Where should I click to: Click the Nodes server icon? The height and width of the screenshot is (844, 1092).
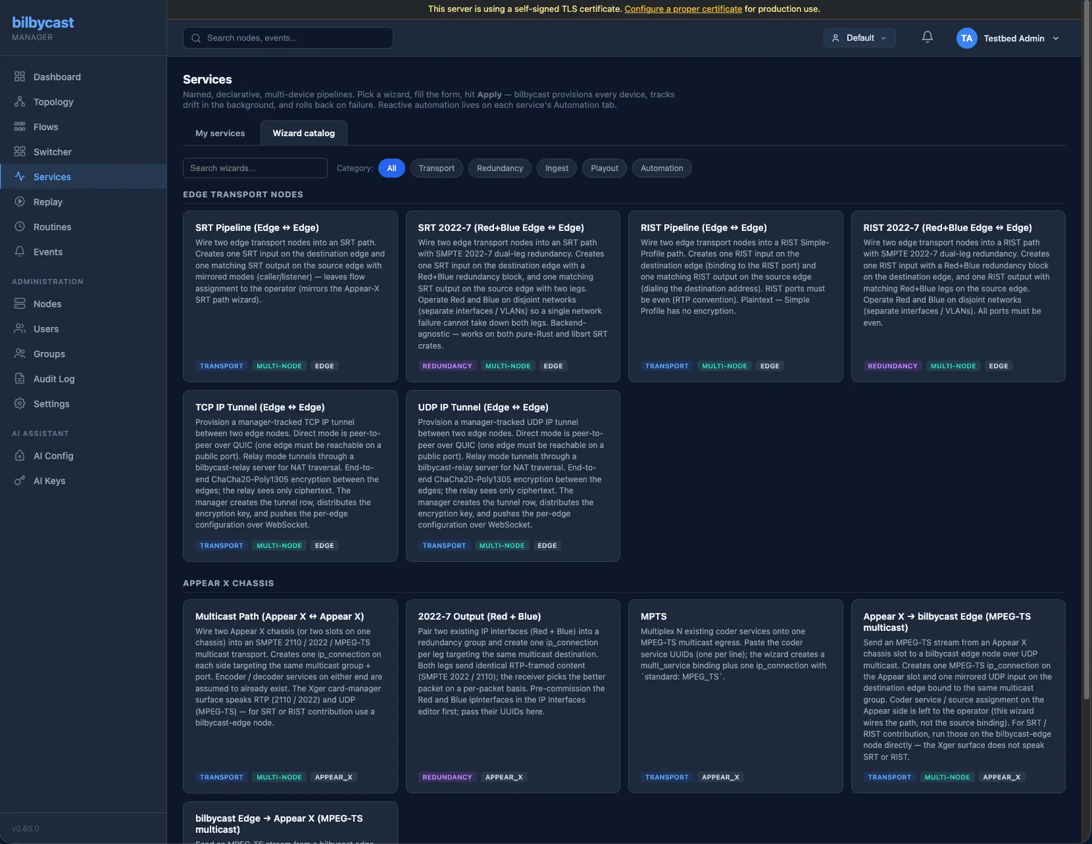(20, 304)
